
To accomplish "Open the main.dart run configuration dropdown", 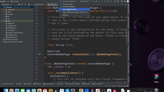I will tap(85, 1).
